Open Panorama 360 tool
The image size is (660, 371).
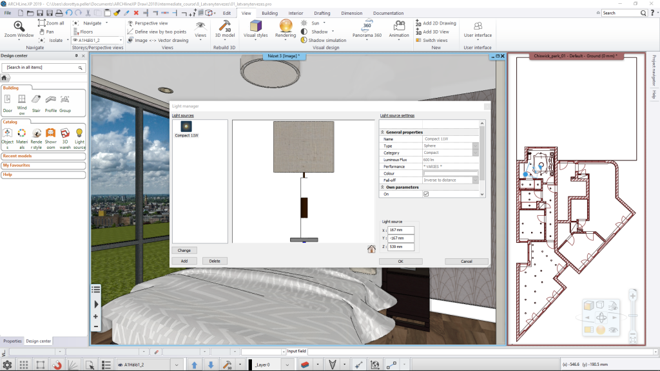pos(367,29)
